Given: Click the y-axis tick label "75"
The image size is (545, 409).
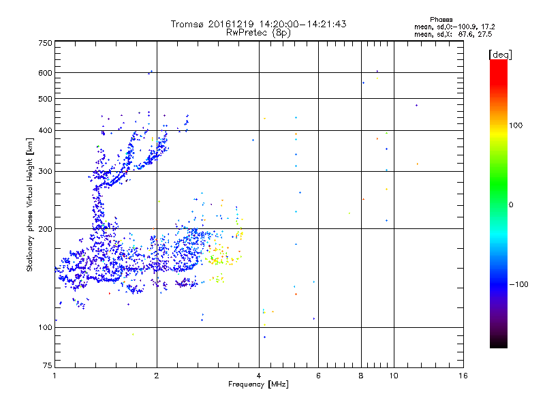Looking at the screenshot, I should pos(48,365).
